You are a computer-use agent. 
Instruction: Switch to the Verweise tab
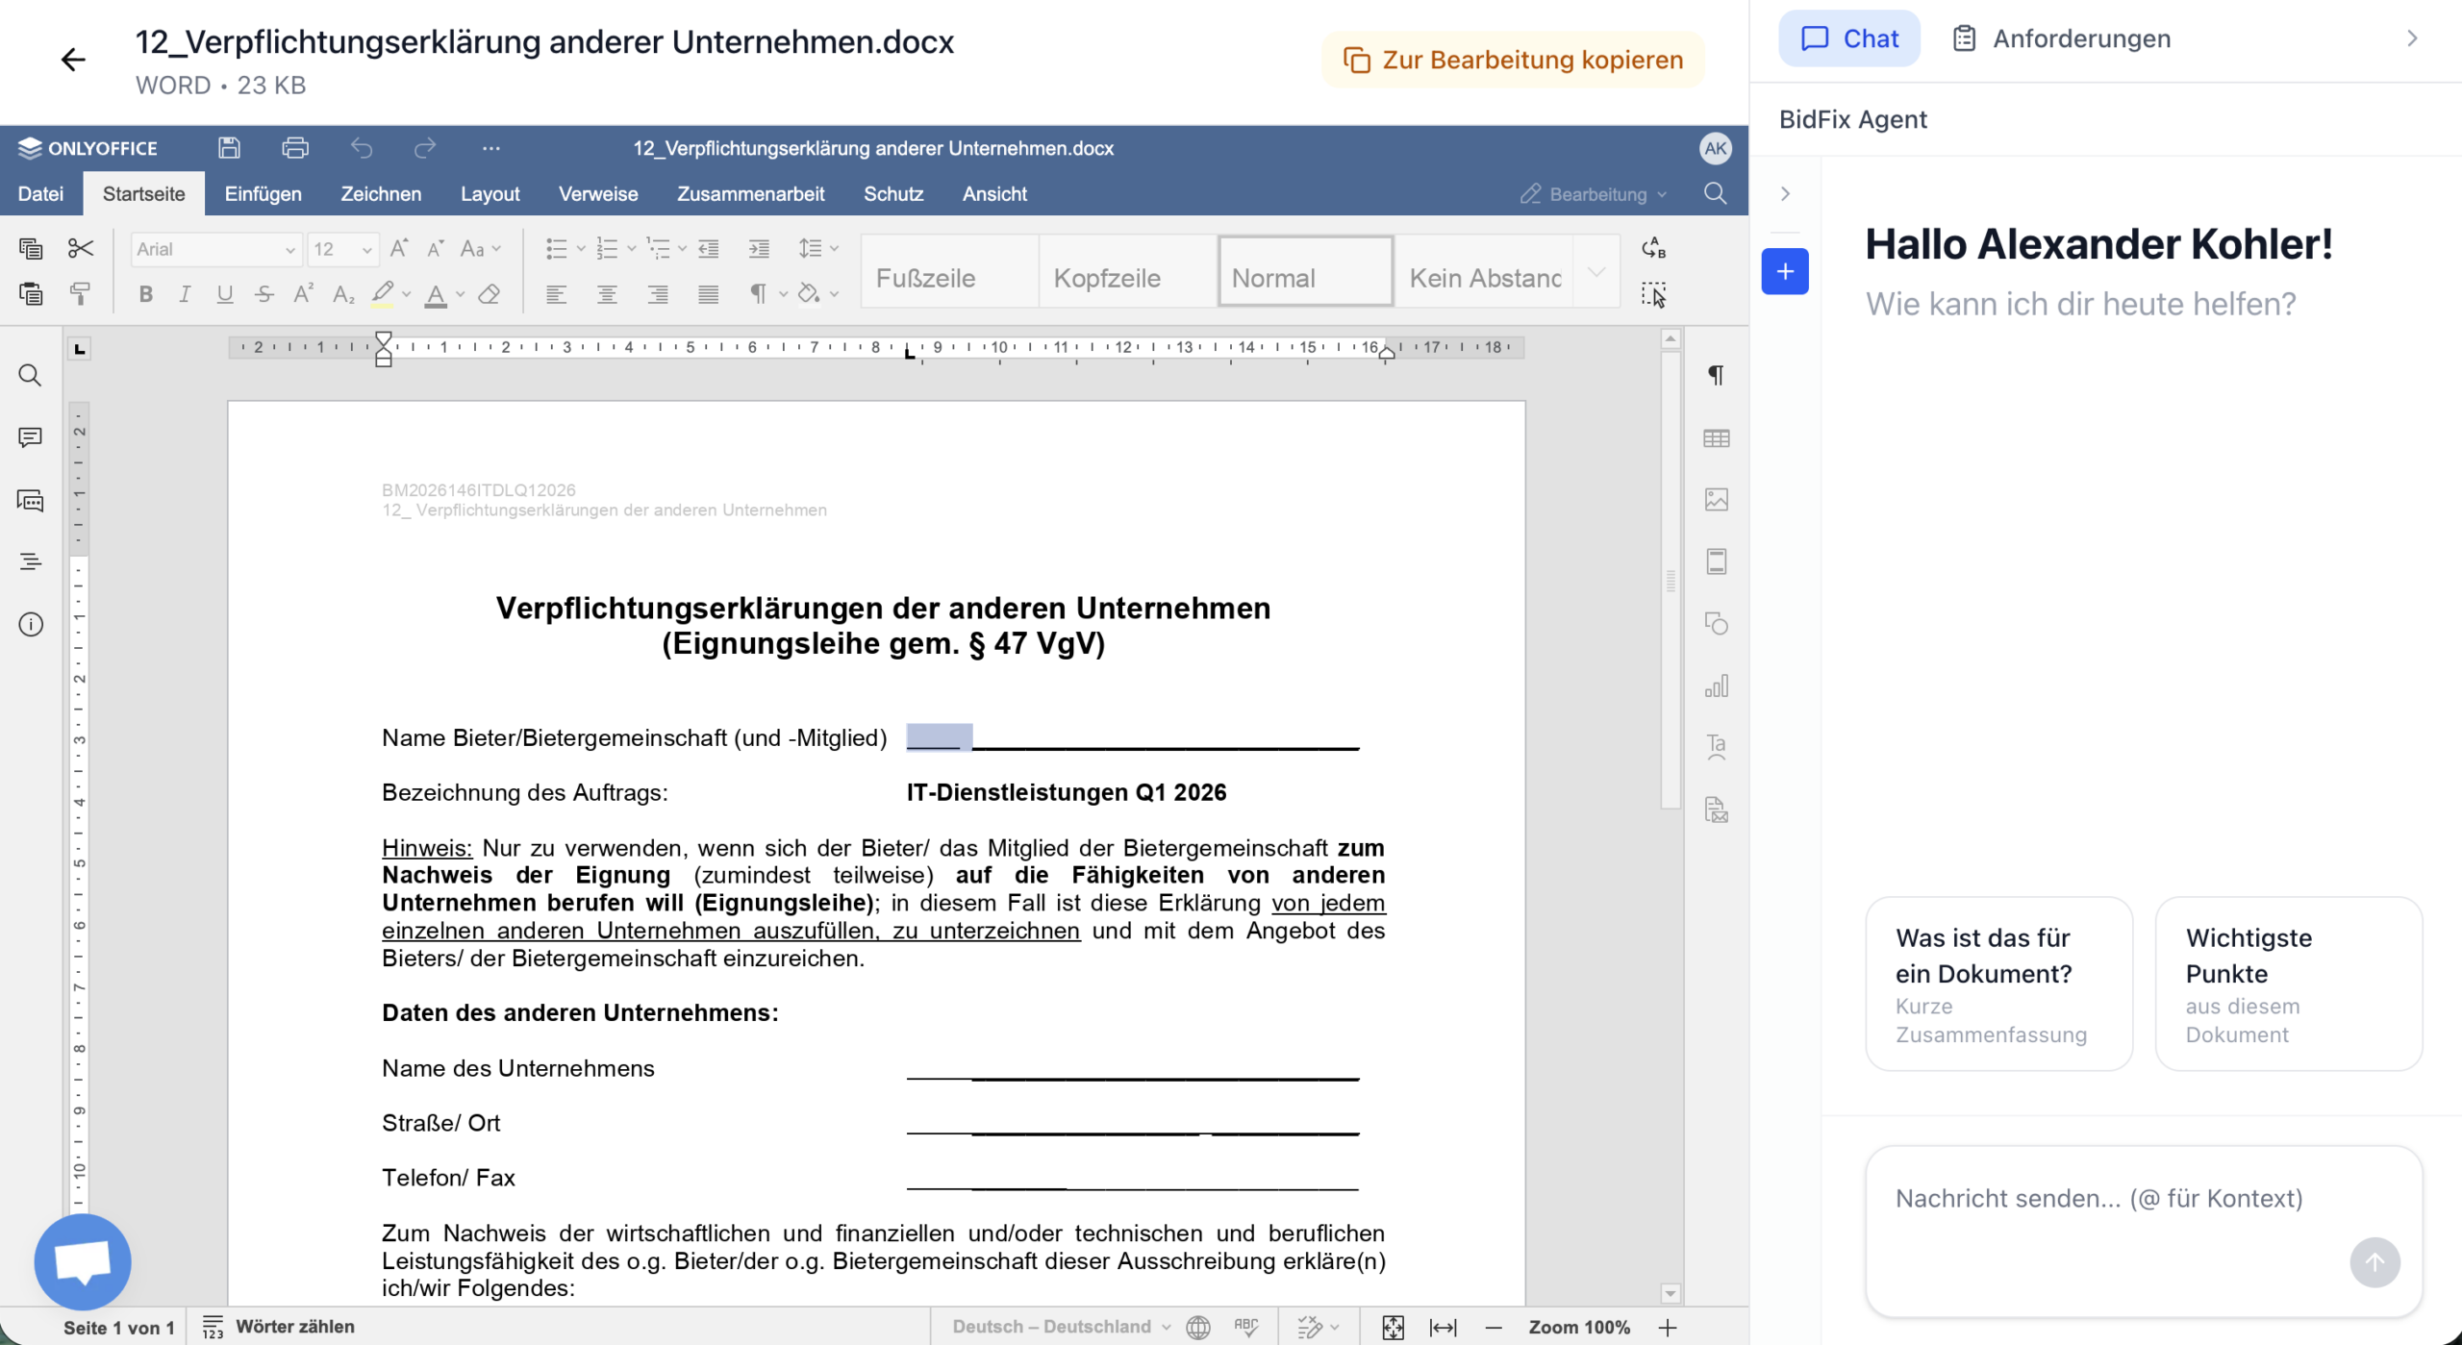598,193
